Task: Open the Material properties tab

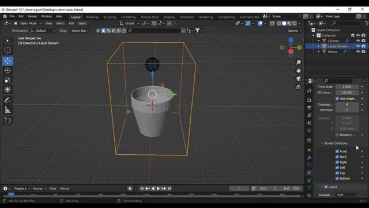Action: coord(309,195)
